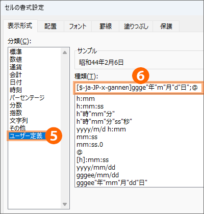Click the category list scroll up arrow

(65, 52)
